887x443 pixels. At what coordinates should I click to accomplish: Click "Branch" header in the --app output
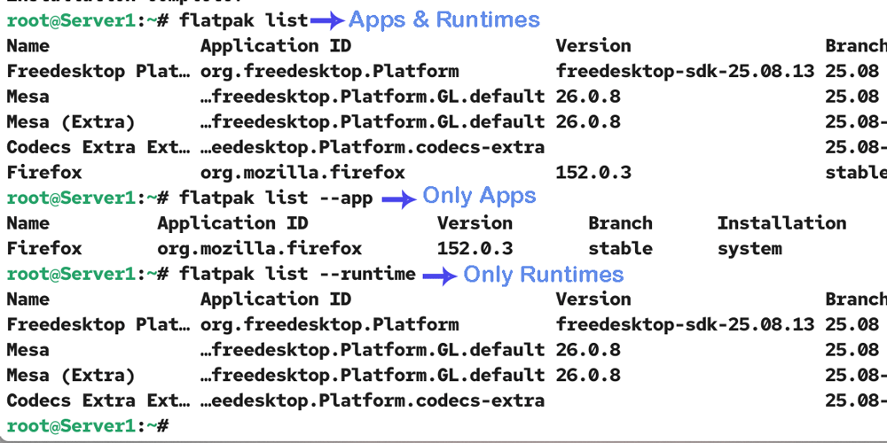[x=621, y=223]
